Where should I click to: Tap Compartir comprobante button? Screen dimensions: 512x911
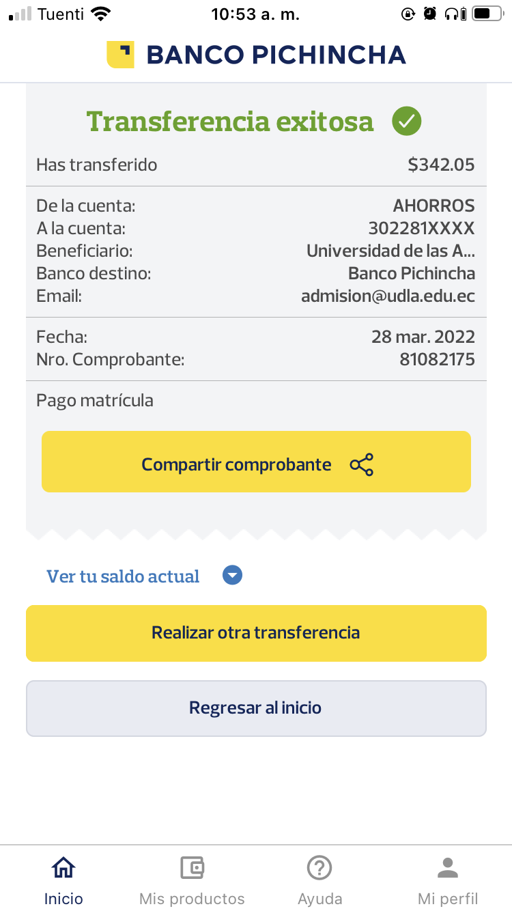[x=256, y=462]
